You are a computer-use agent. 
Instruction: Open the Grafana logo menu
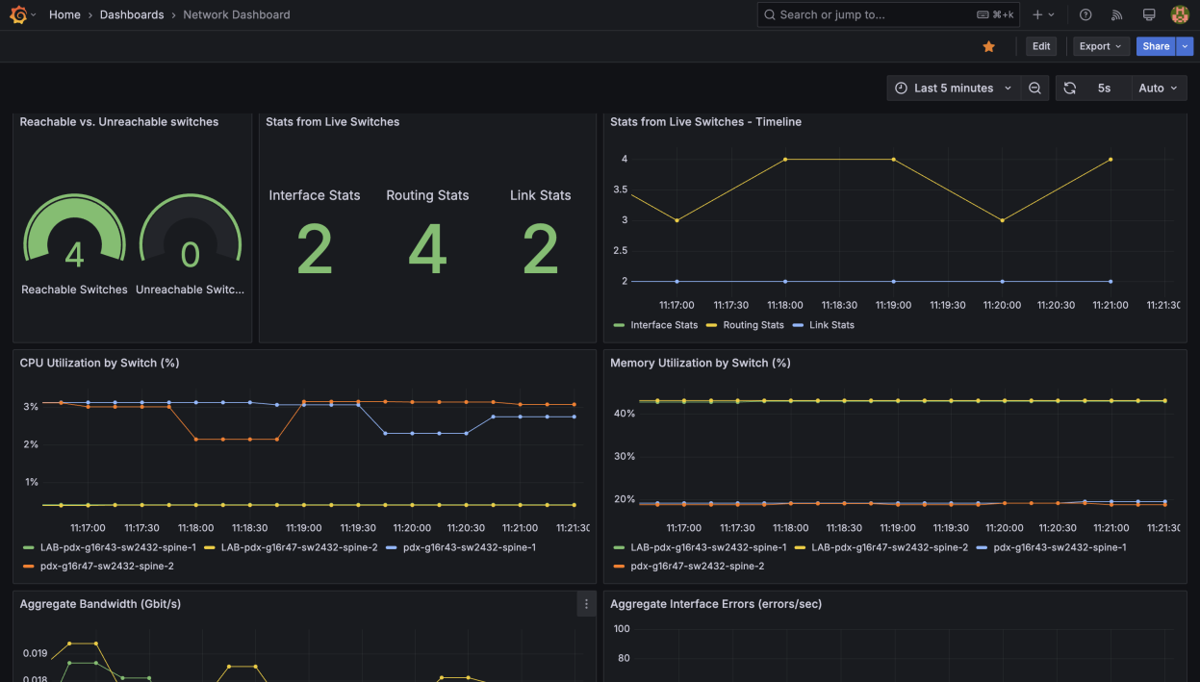(x=18, y=14)
